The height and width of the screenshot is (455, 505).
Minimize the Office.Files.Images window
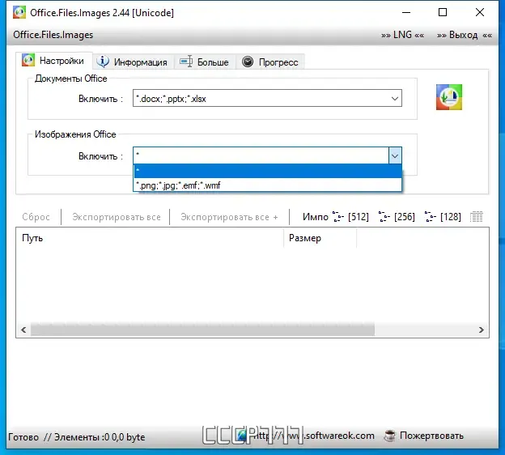click(406, 13)
